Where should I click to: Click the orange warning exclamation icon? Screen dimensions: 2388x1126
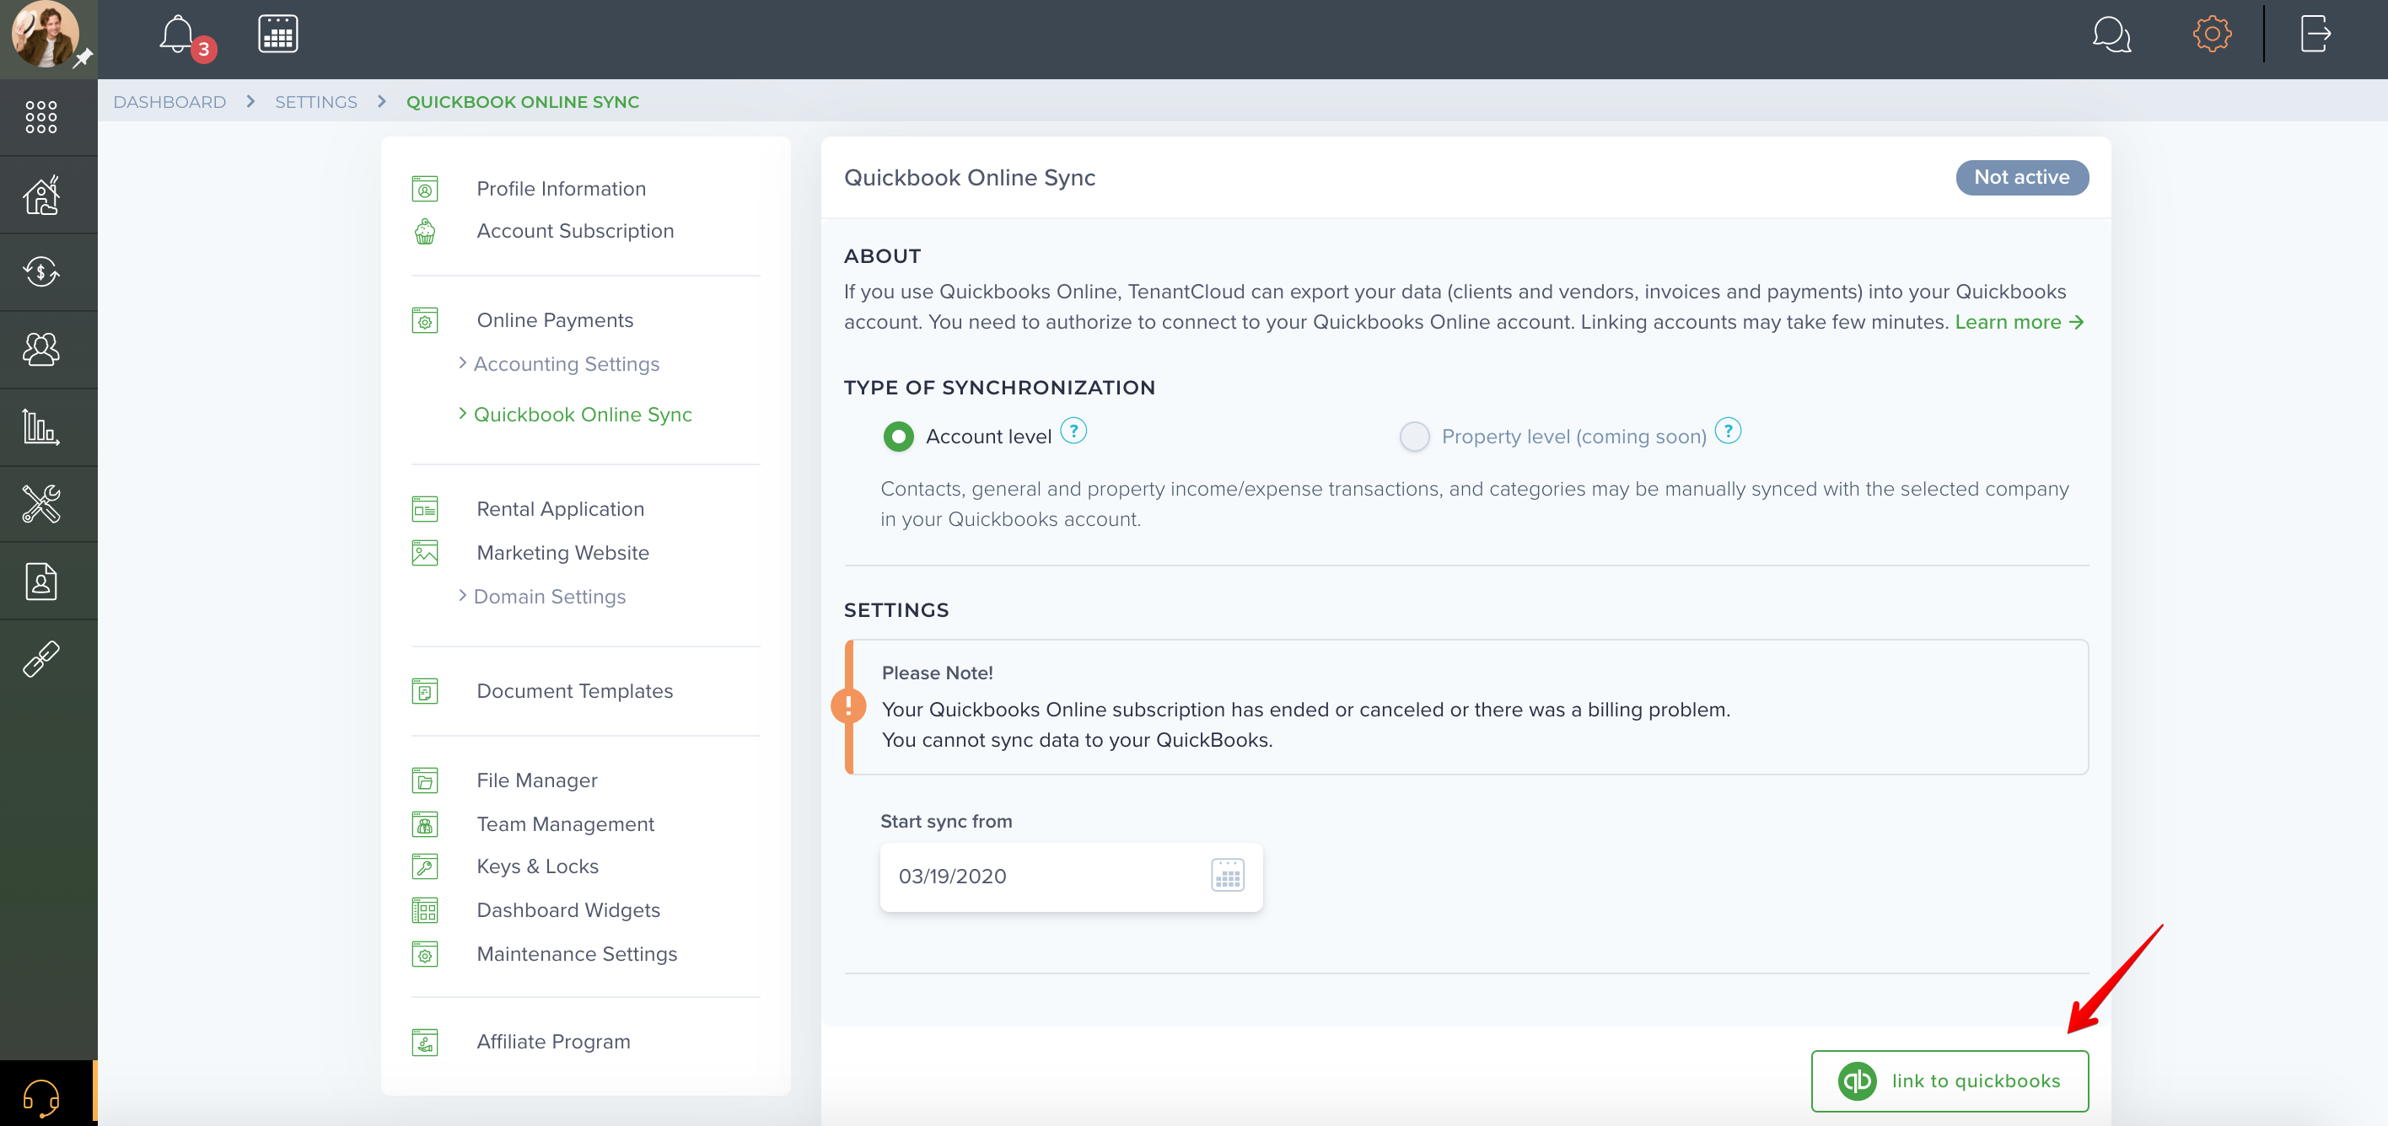(848, 706)
